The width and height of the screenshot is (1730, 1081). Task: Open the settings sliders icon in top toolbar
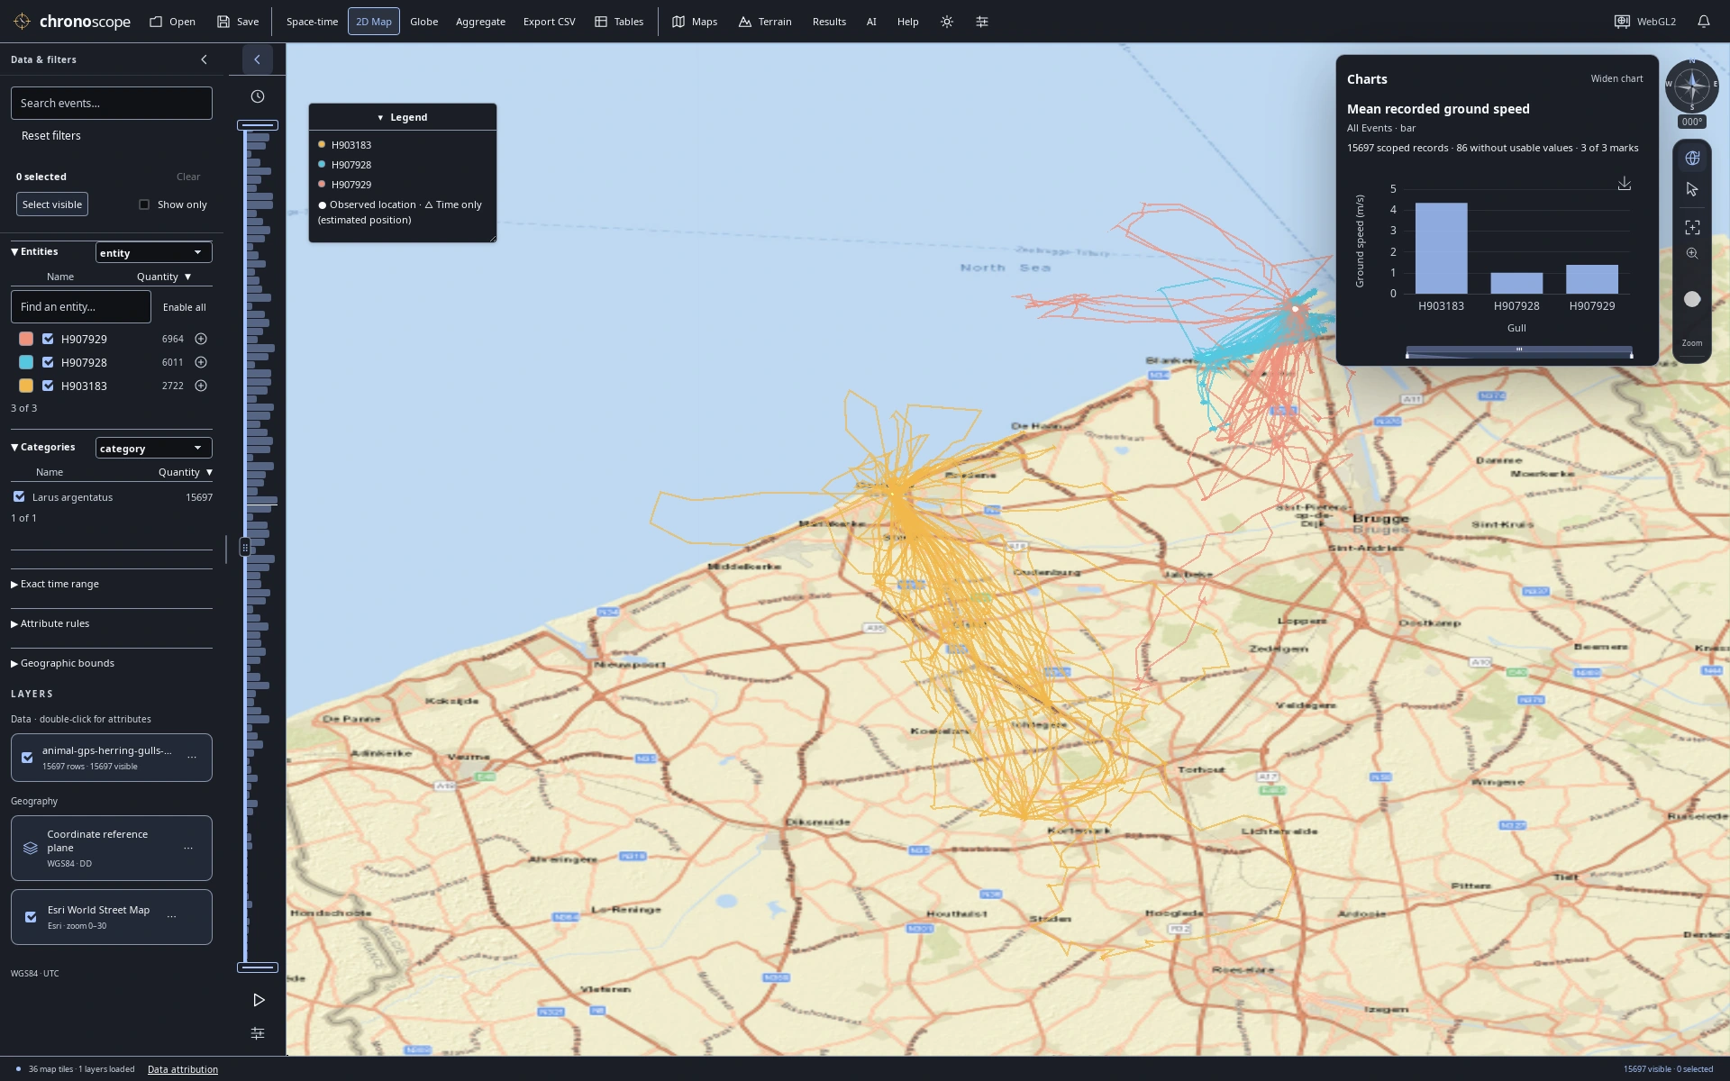[x=982, y=22]
